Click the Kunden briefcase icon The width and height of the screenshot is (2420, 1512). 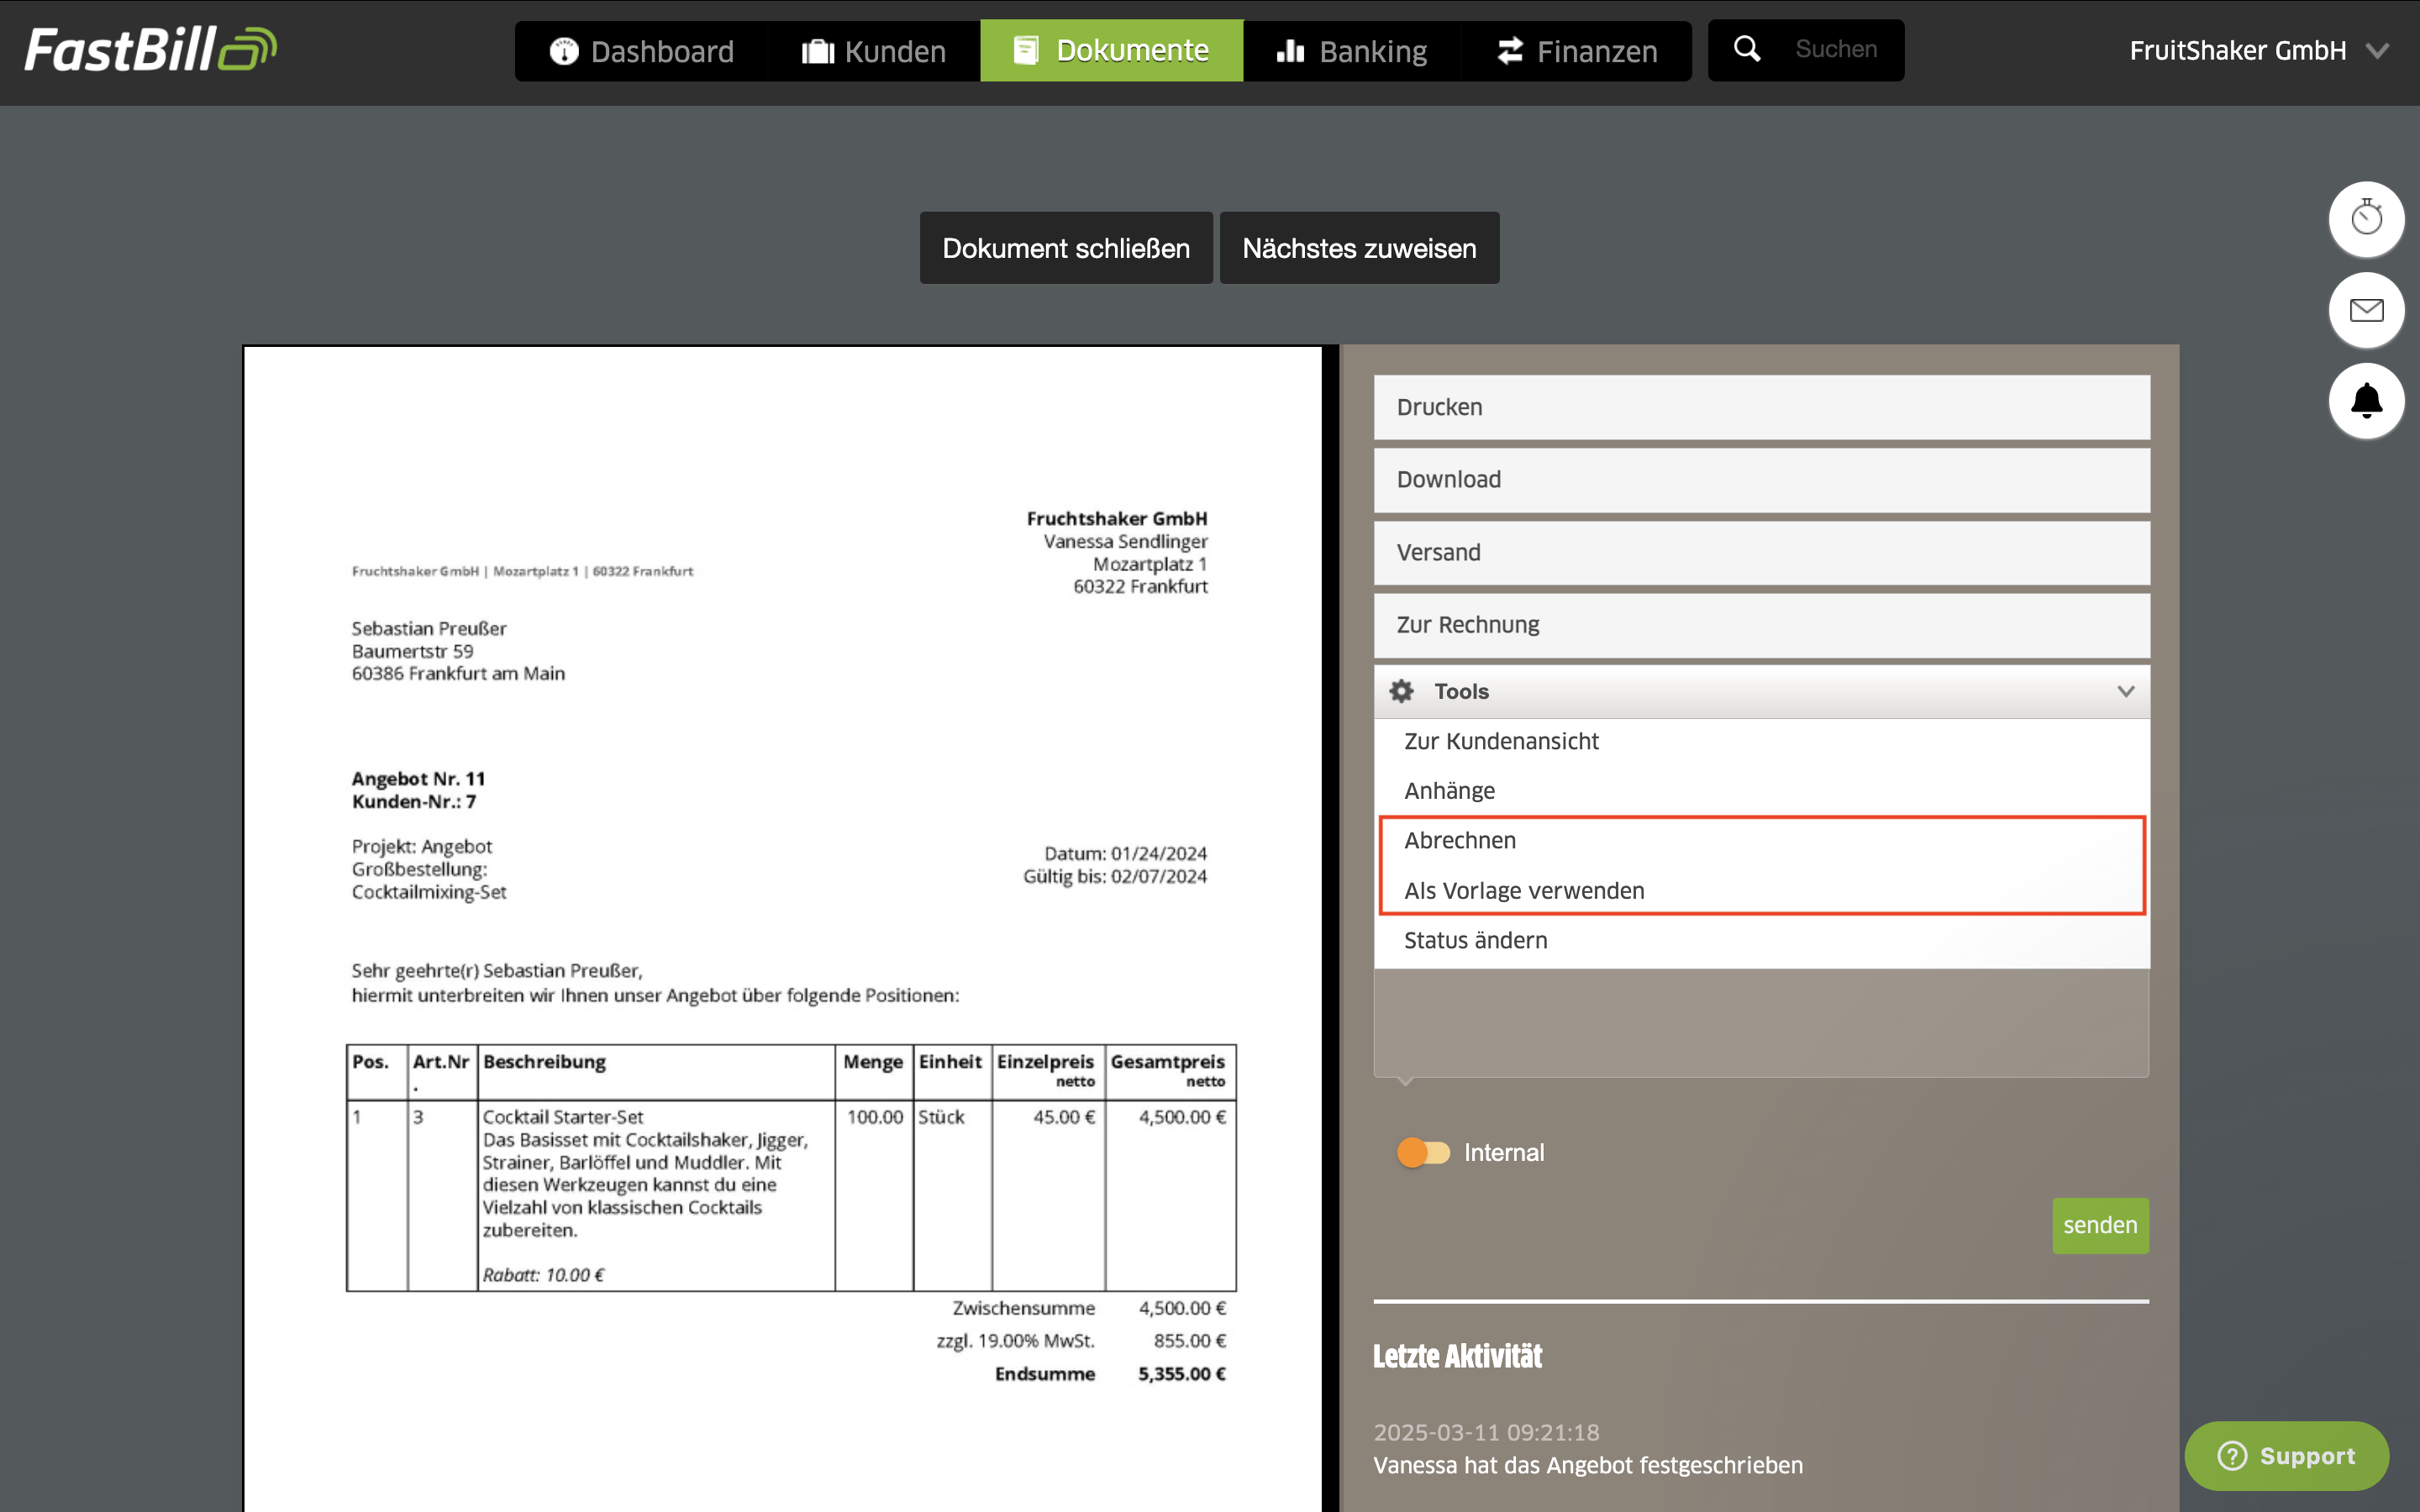(x=817, y=51)
